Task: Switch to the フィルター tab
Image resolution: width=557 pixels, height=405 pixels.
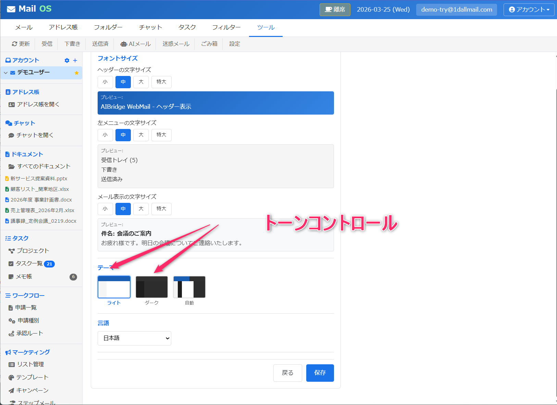Action: coord(226,27)
